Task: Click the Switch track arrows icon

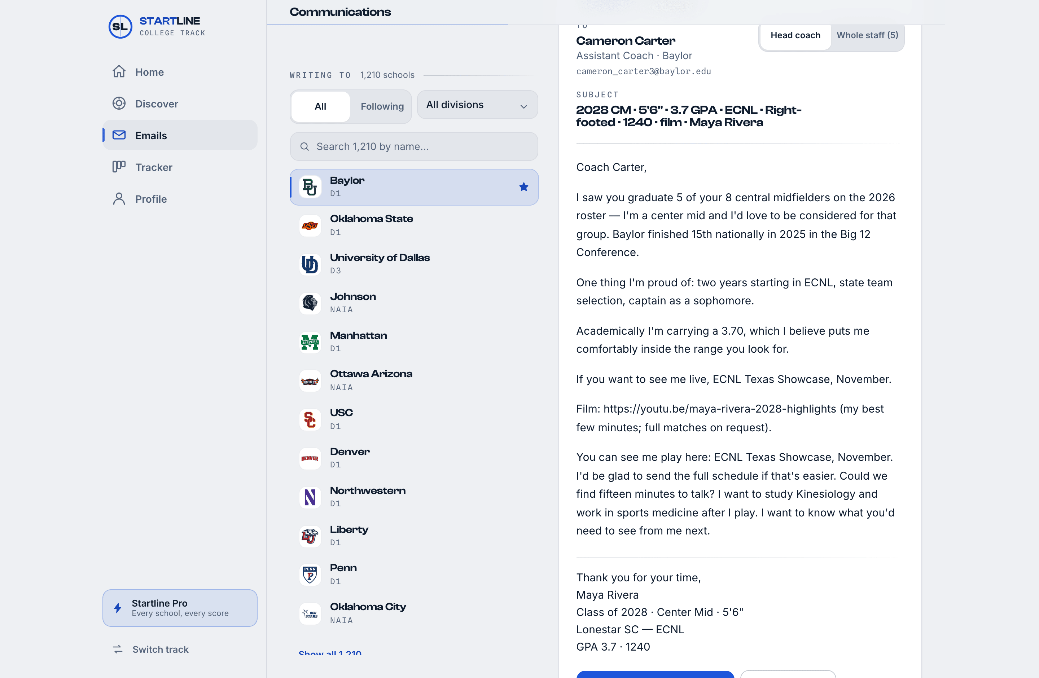Action: point(118,649)
